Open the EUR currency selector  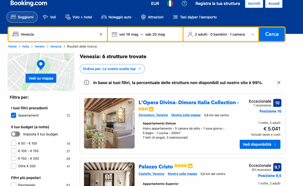155,4
